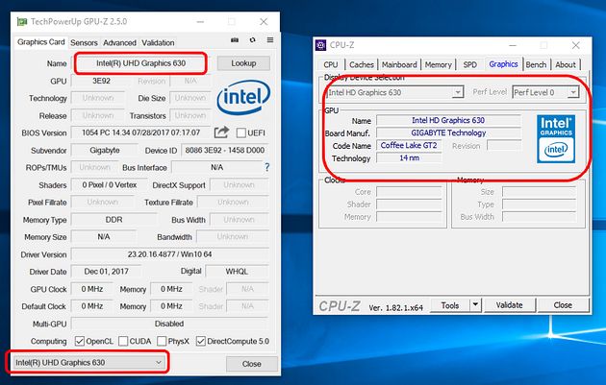Minimize the CPU-Z window
606x385 pixels.
513,45
